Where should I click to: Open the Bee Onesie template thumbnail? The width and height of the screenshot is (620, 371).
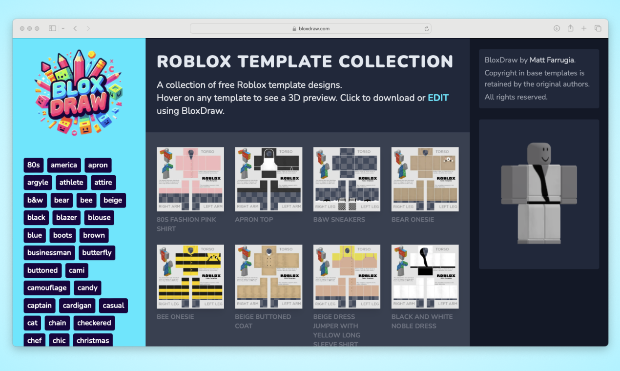click(x=190, y=277)
